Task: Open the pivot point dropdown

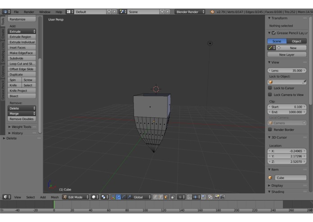Action: coord(104,197)
